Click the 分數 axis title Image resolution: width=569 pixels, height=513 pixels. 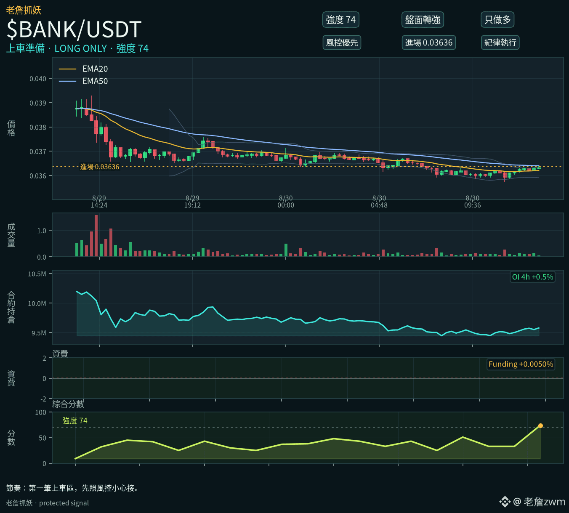(x=11, y=438)
